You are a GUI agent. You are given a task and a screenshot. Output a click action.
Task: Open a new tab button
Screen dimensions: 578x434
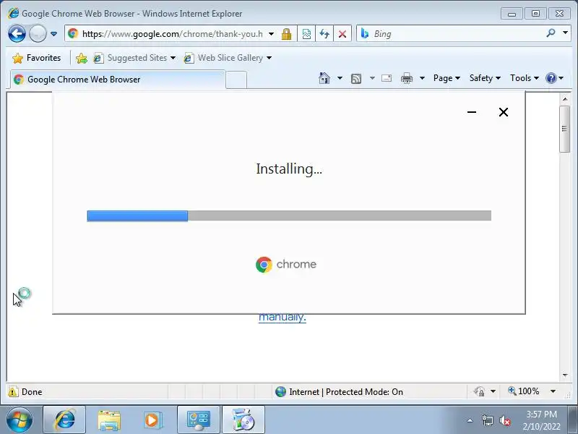236,80
